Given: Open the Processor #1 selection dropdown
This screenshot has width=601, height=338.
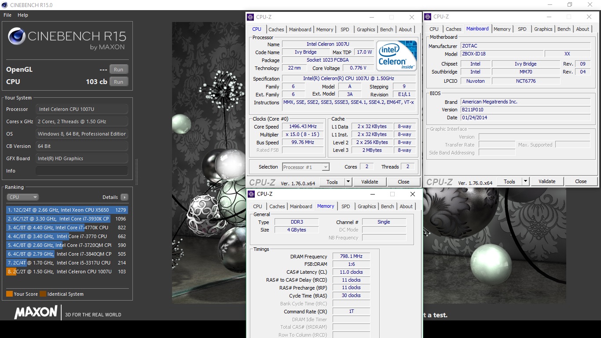Looking at the screenshot, I should pos(305,167).
